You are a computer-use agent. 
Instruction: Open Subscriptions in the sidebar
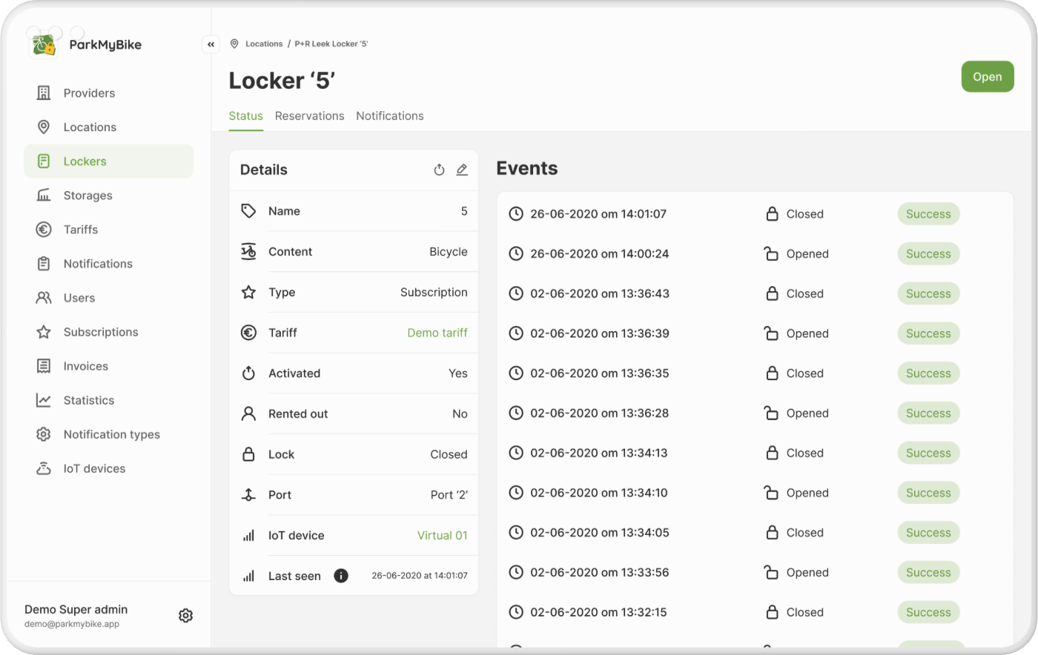click(x=100, y=332)
